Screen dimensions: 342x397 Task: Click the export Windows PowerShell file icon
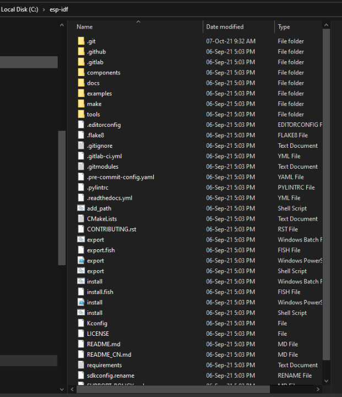pos(81,261)
